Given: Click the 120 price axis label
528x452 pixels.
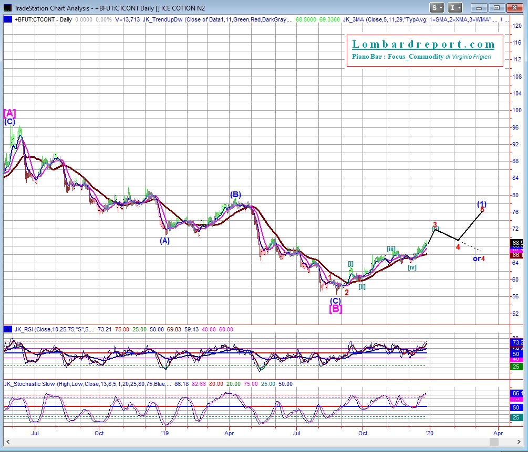Looking at the screenshot, I should pos(517,26).
